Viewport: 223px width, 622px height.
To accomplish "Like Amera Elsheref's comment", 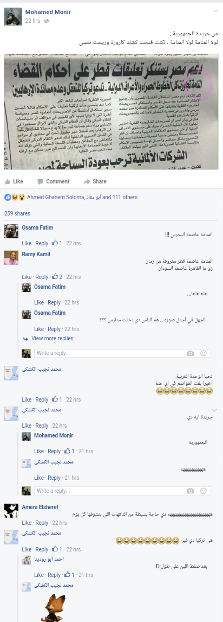I will pyautogui.click(x=27, y=523).
